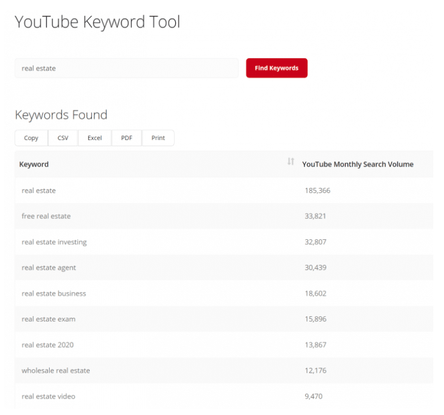
Task: Export keywords to Excel
Action: 94,138
